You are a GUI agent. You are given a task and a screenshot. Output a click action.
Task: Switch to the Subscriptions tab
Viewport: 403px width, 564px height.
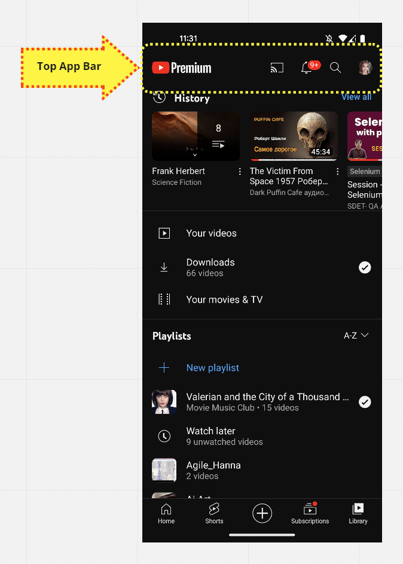310,514
